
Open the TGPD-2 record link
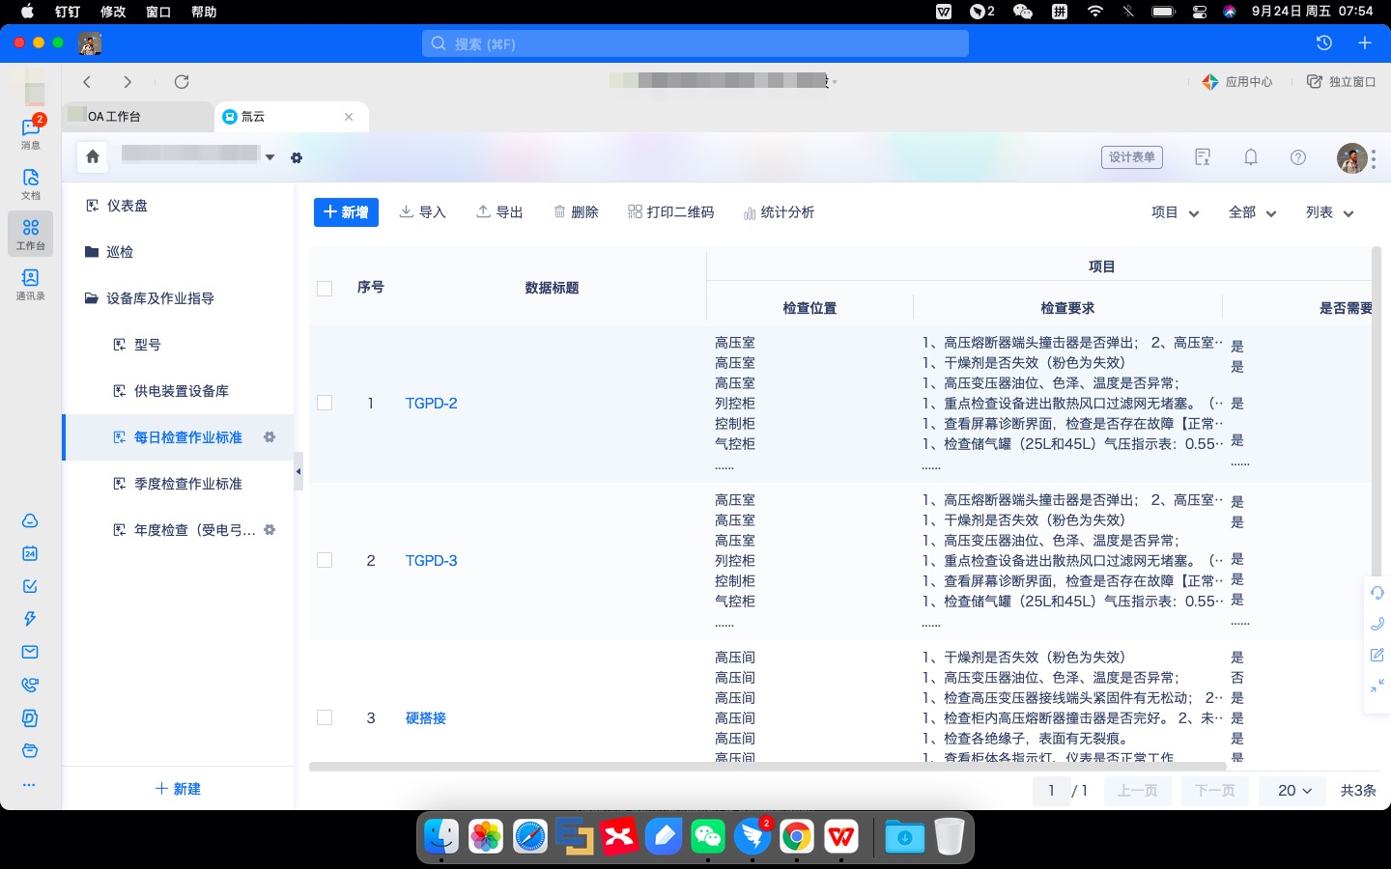coord(432,404)
